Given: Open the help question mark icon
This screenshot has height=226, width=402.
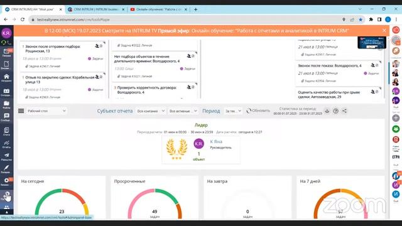Looking at the screenshot, I should click(x=335, y=111).
